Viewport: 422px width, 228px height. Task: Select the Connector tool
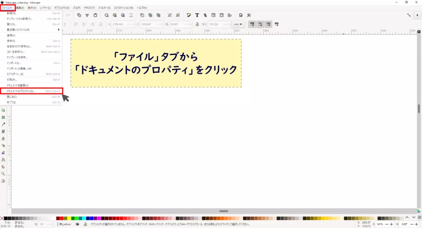pyautogui.click(x=3, y=160)
